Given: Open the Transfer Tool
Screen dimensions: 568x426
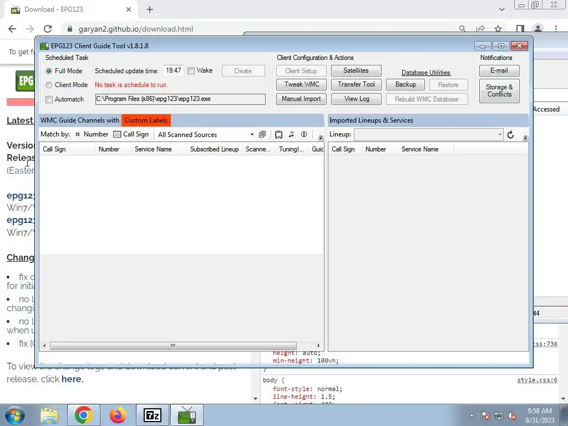Looking at the screenshot, I should click(356, 84).
